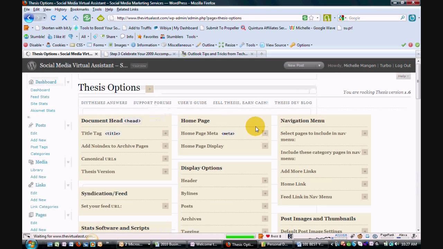The width and height of the screenshot is (443, 249).
Task: Click the Home icon in navigation toolbar
Action: 75,18
